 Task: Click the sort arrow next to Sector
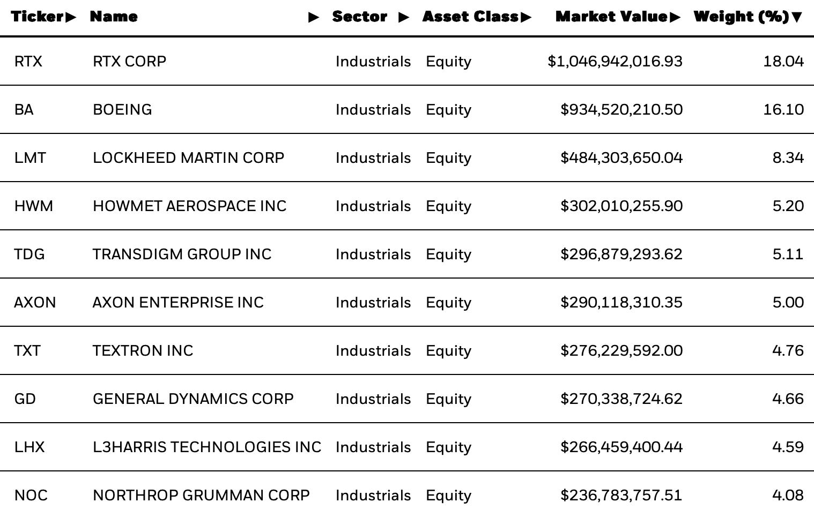point(404,17)
